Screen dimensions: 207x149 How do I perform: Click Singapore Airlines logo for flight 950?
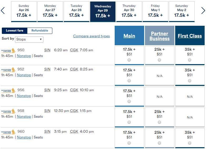coord(8,50)
